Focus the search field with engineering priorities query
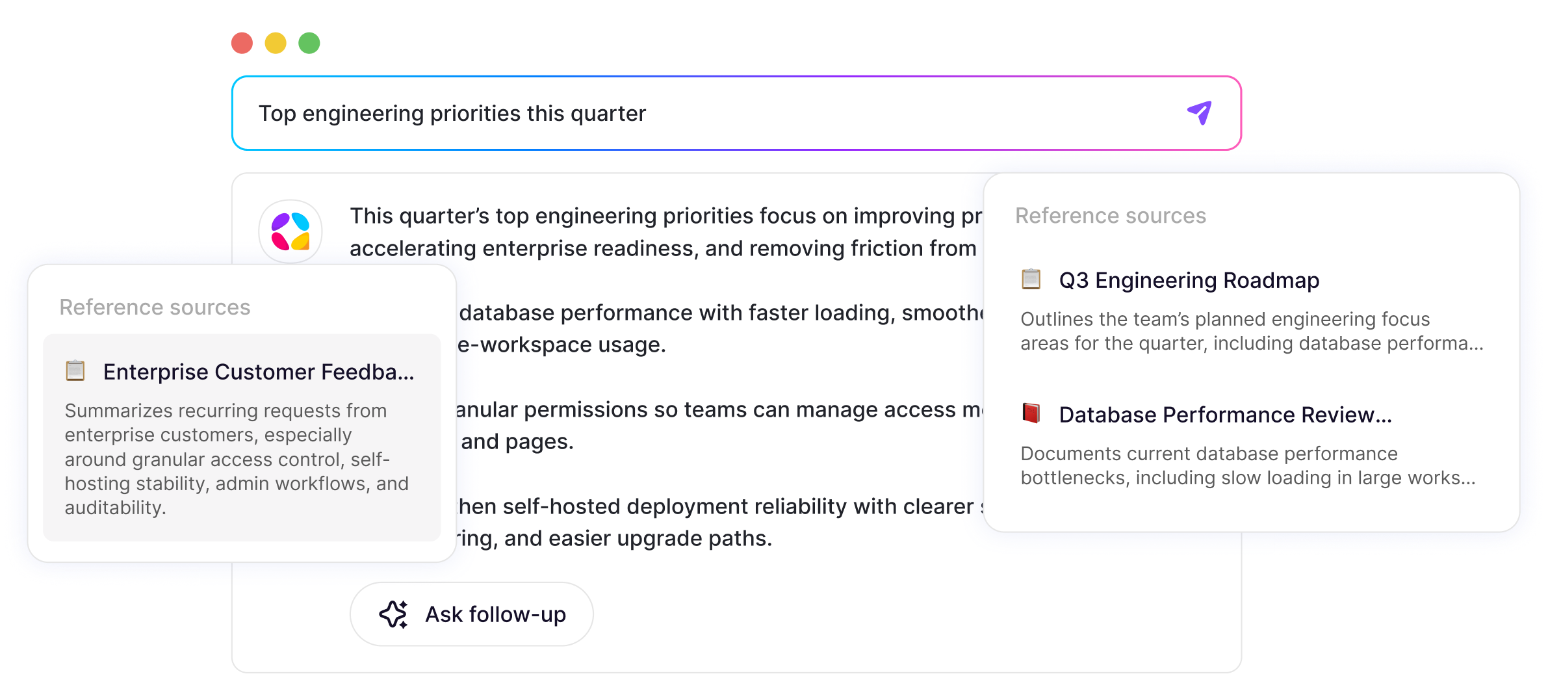 (x=736, y=113)
